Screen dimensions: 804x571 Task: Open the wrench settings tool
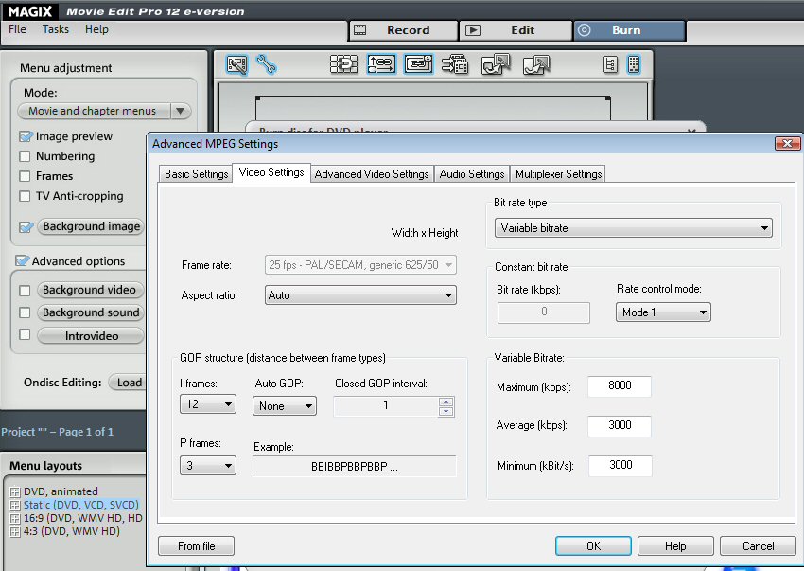(267, 64)
